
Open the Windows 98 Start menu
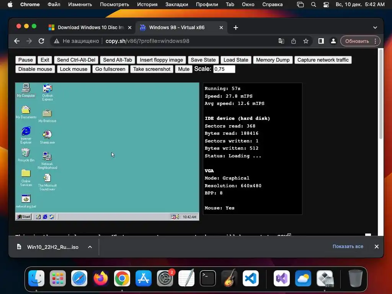point(24,217)
